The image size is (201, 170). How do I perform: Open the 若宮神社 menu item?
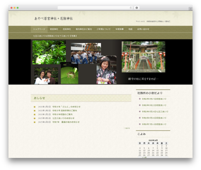[54, 29]
